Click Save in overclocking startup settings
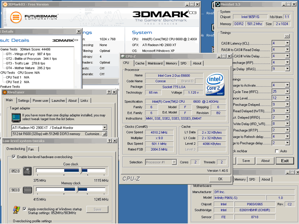The height and width of the screenshot is (224, 299). pos(97,209)
